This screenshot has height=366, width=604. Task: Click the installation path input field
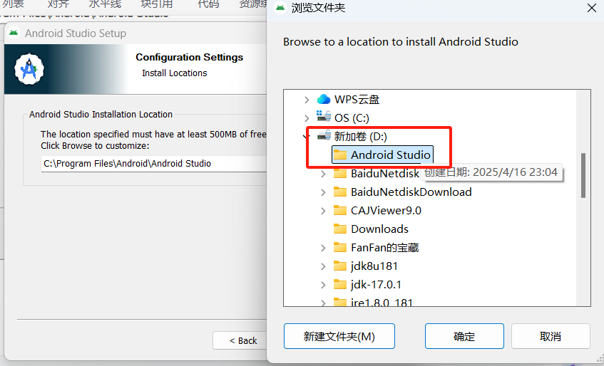point(154,163)
